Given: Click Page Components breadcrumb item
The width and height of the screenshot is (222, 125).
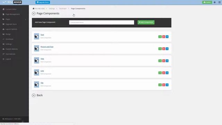Looking at the screenshot, I should 78,9.
